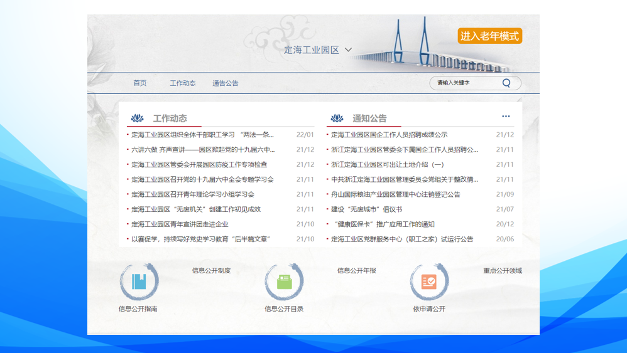
Task: Open the 依申请公开 checklist icon
Action: tap(429, 282)
